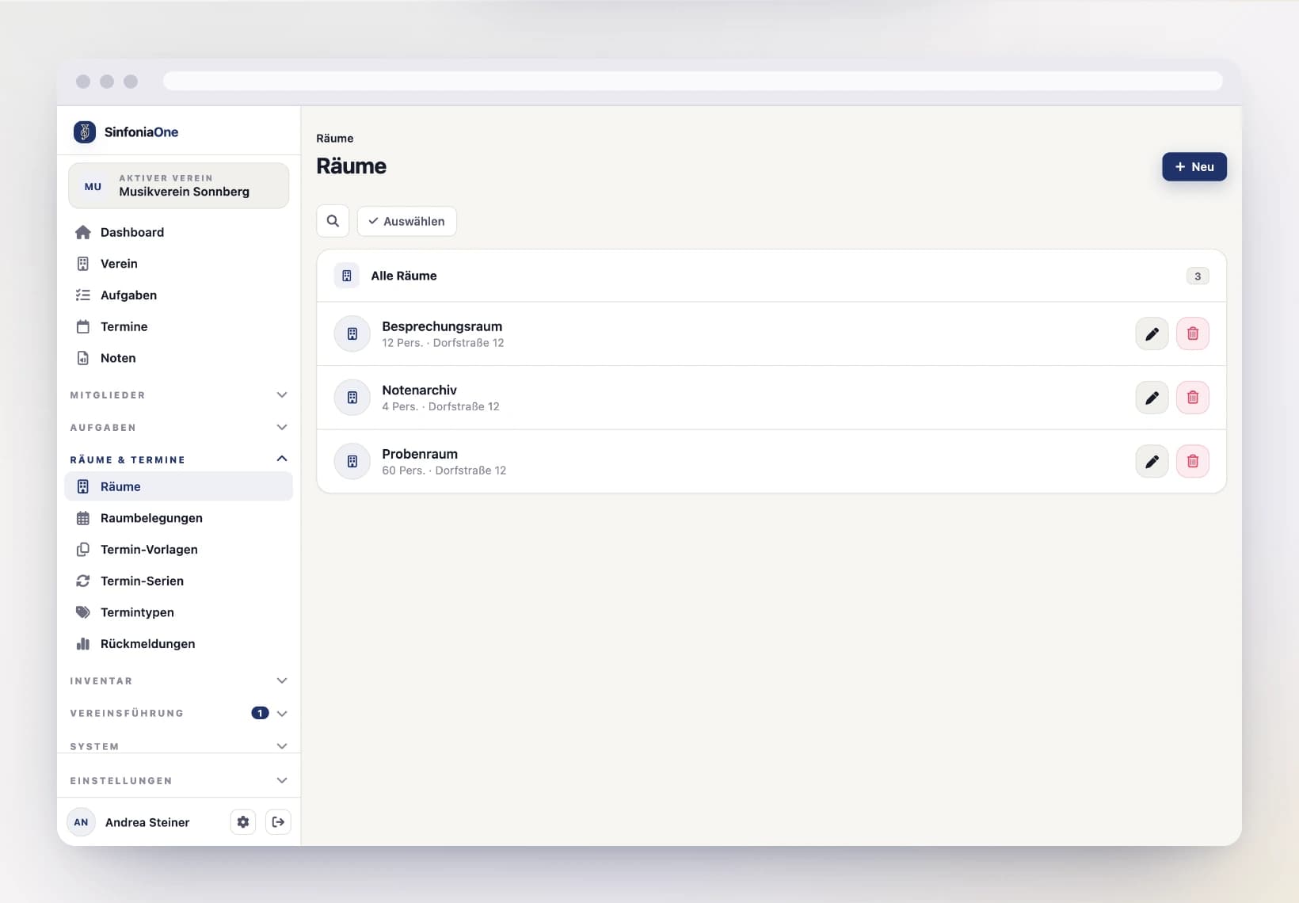Open Noten in the sidebar

click(179, 358)
